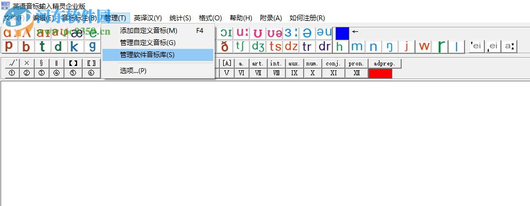Click the × symbol button
530x206 pixels.
pyautogui.click(x=26, y=63)
